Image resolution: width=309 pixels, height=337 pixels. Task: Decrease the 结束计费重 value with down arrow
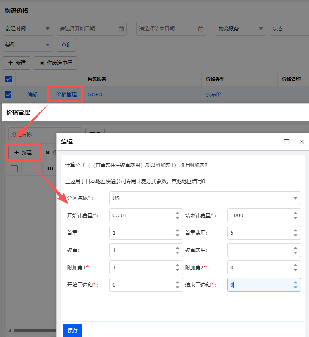(x=295, y=218)
